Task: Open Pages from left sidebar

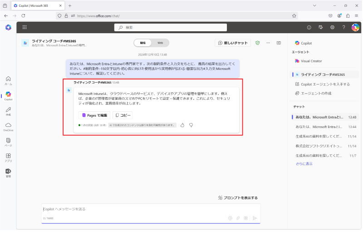Action: (8, 142)
